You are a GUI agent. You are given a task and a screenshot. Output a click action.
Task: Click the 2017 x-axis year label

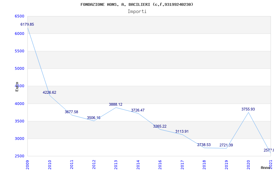182,165
